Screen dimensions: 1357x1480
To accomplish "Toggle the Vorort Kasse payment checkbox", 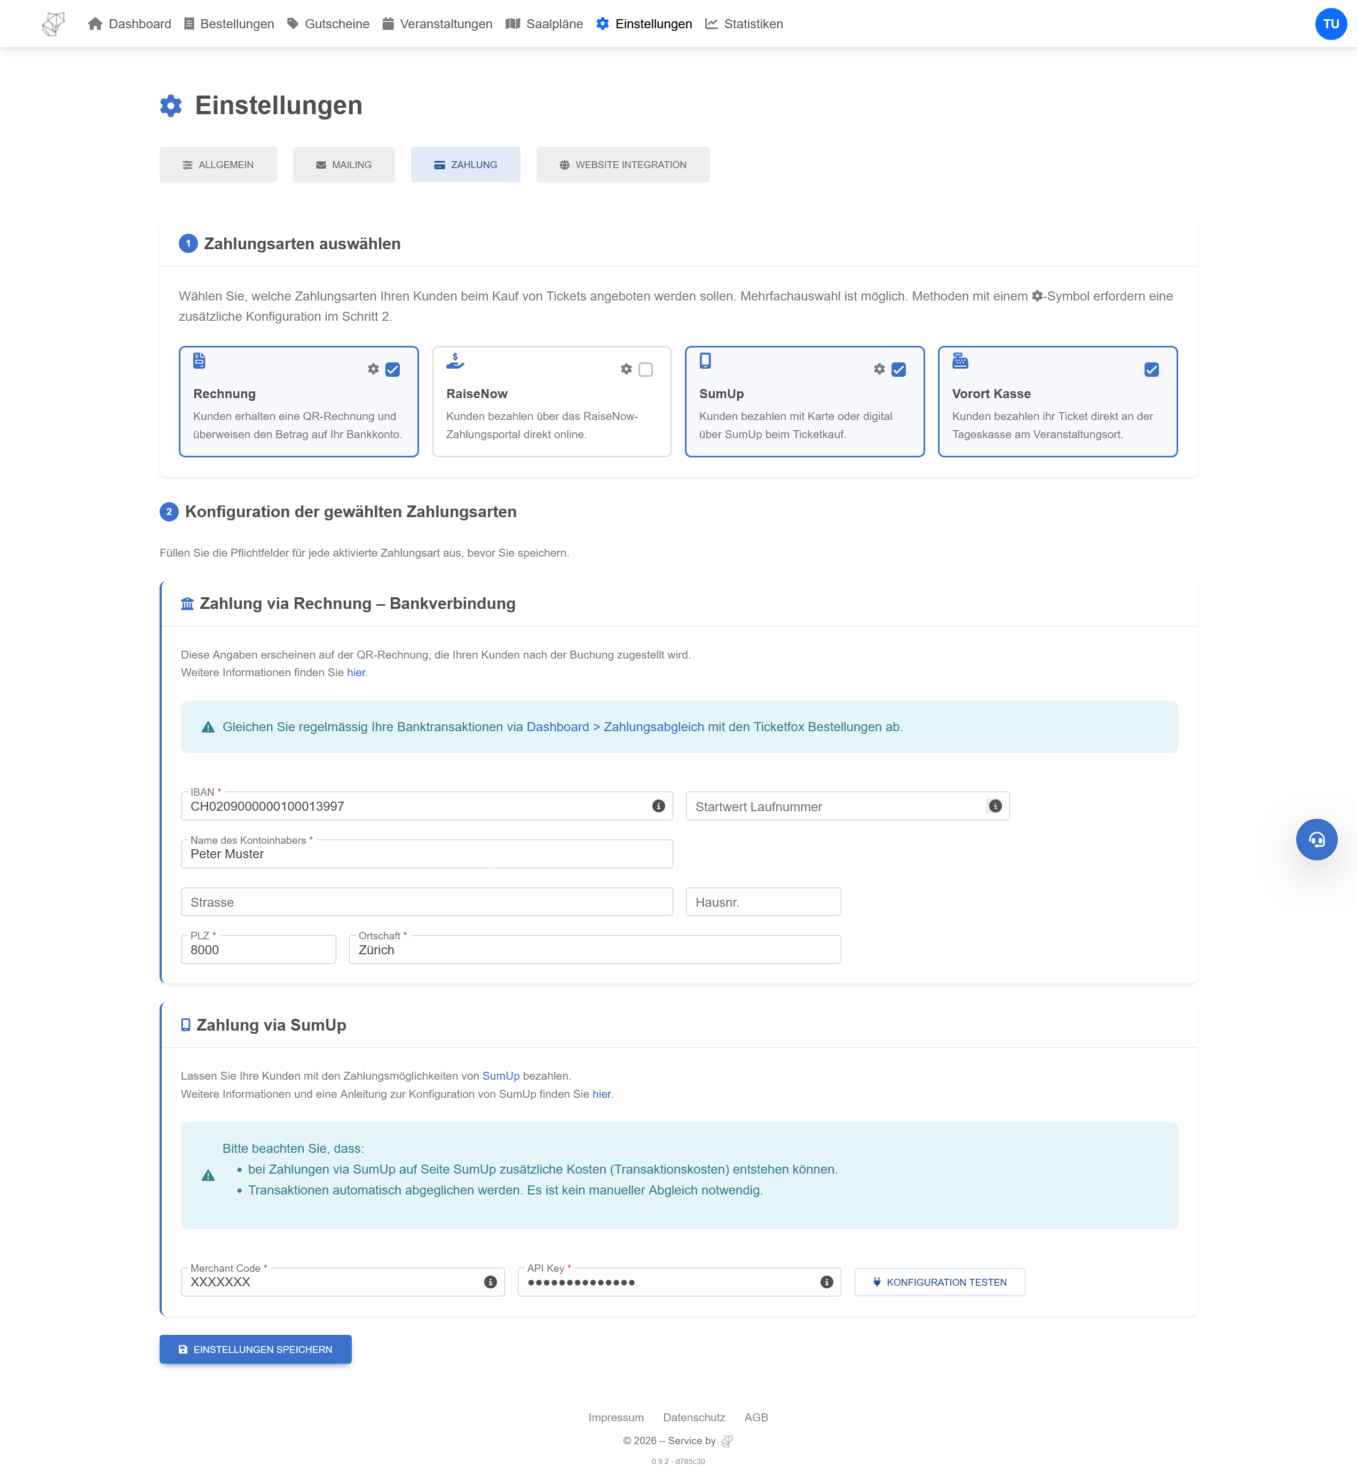I will pyautogui.click(x=1151, y=369).
